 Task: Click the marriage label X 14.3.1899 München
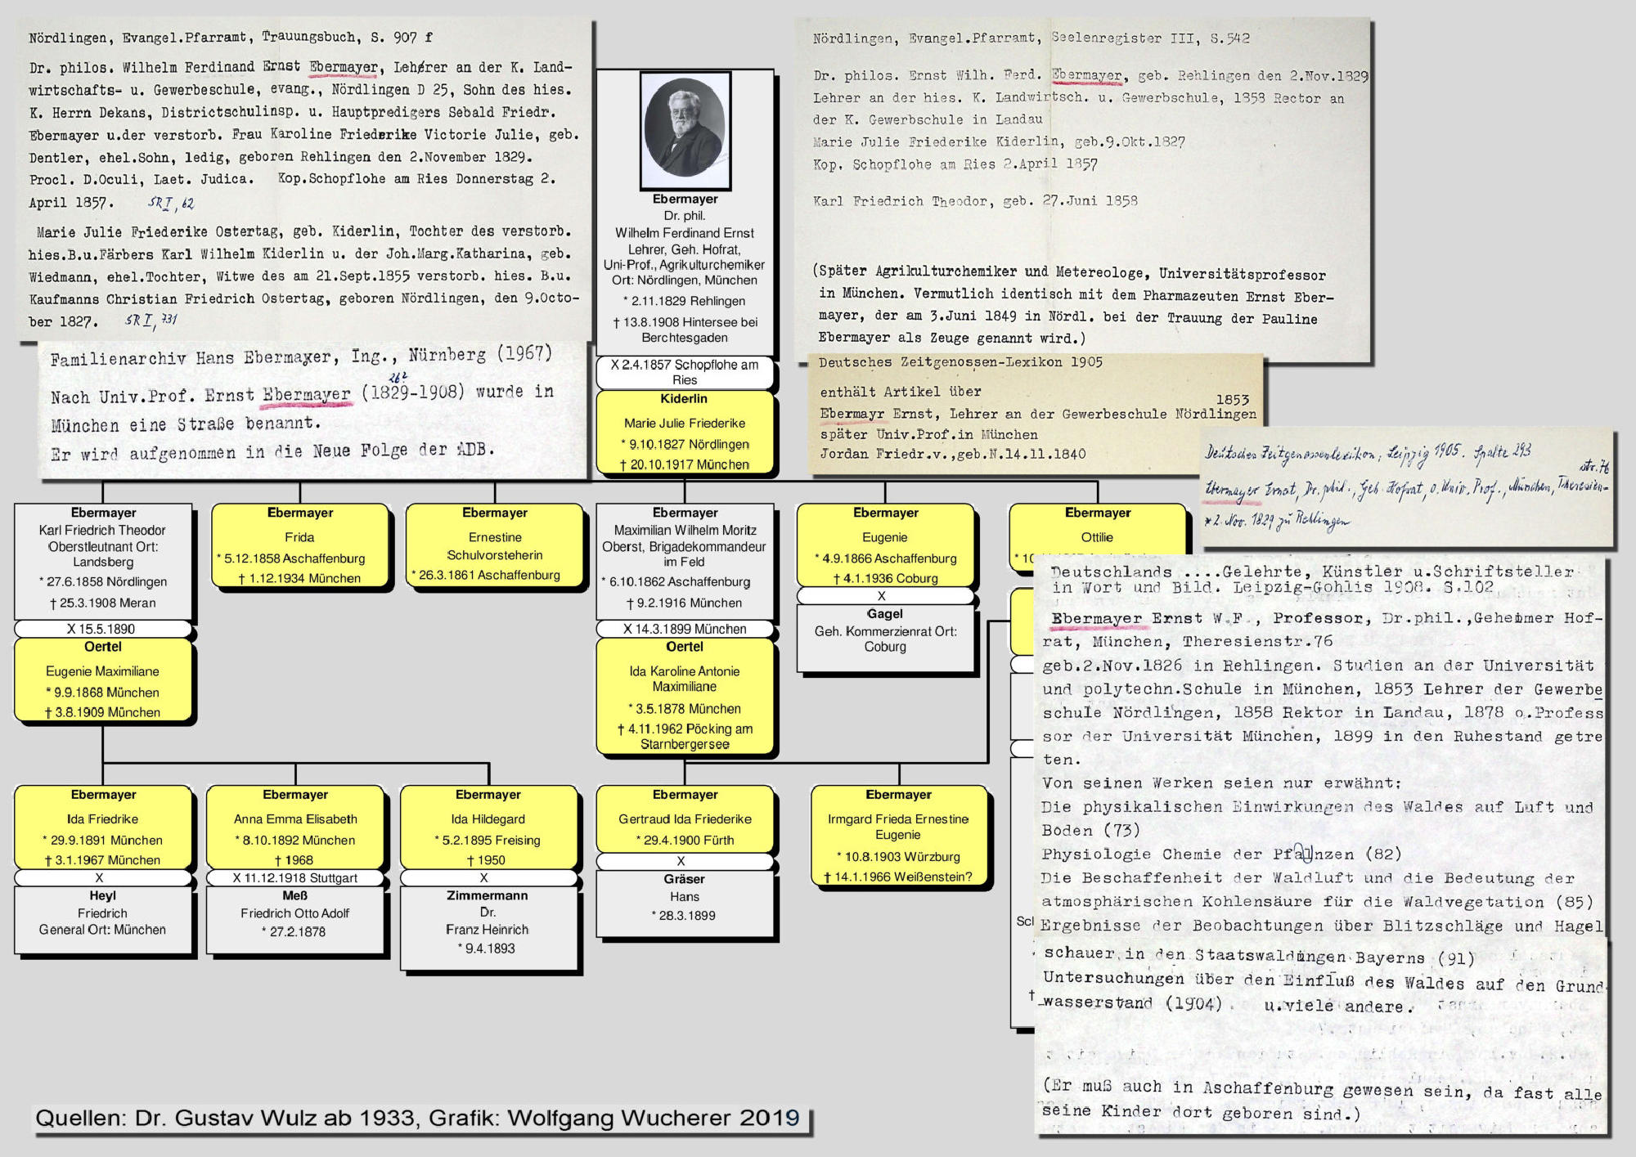[685, 629]
